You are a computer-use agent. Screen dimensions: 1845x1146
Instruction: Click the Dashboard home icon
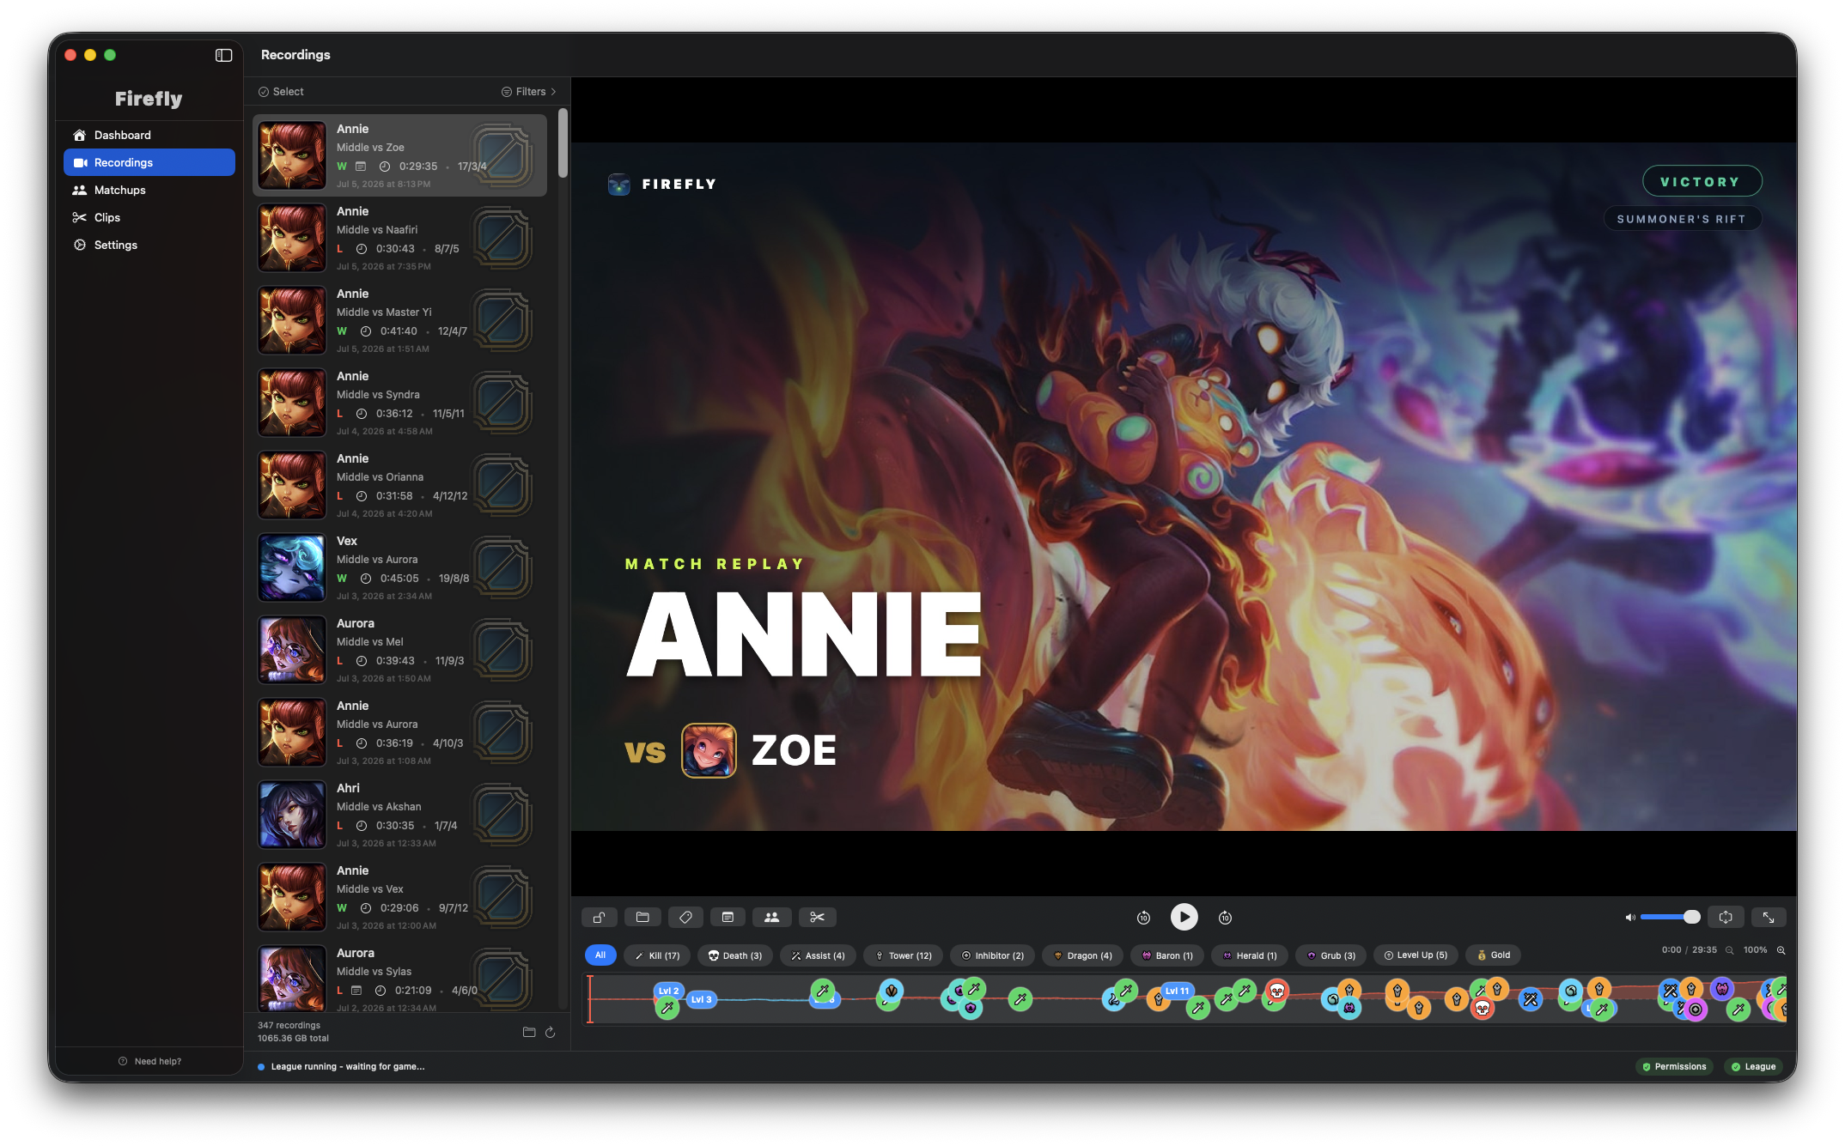tap(80, 135)
